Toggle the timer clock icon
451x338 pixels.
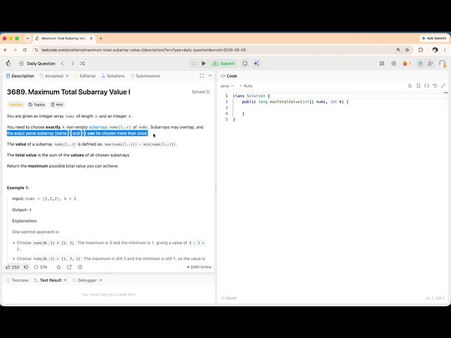420,63
